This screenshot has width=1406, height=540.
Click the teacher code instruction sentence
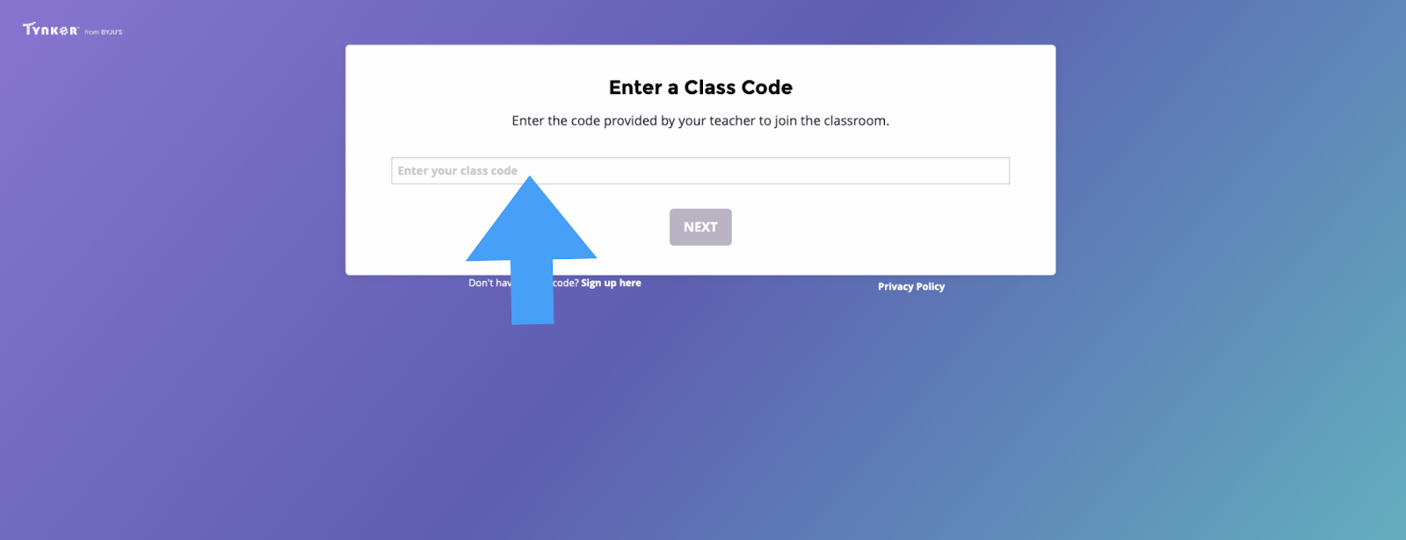point(700,120)
